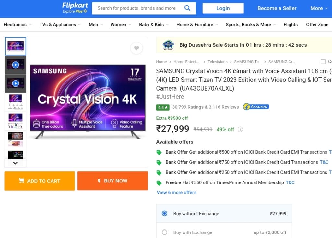Open the Flights menu item

(x=290, y=25)
